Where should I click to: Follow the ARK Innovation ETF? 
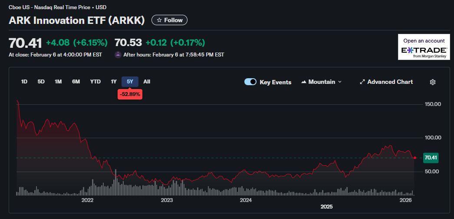click(x=169, y=20)
